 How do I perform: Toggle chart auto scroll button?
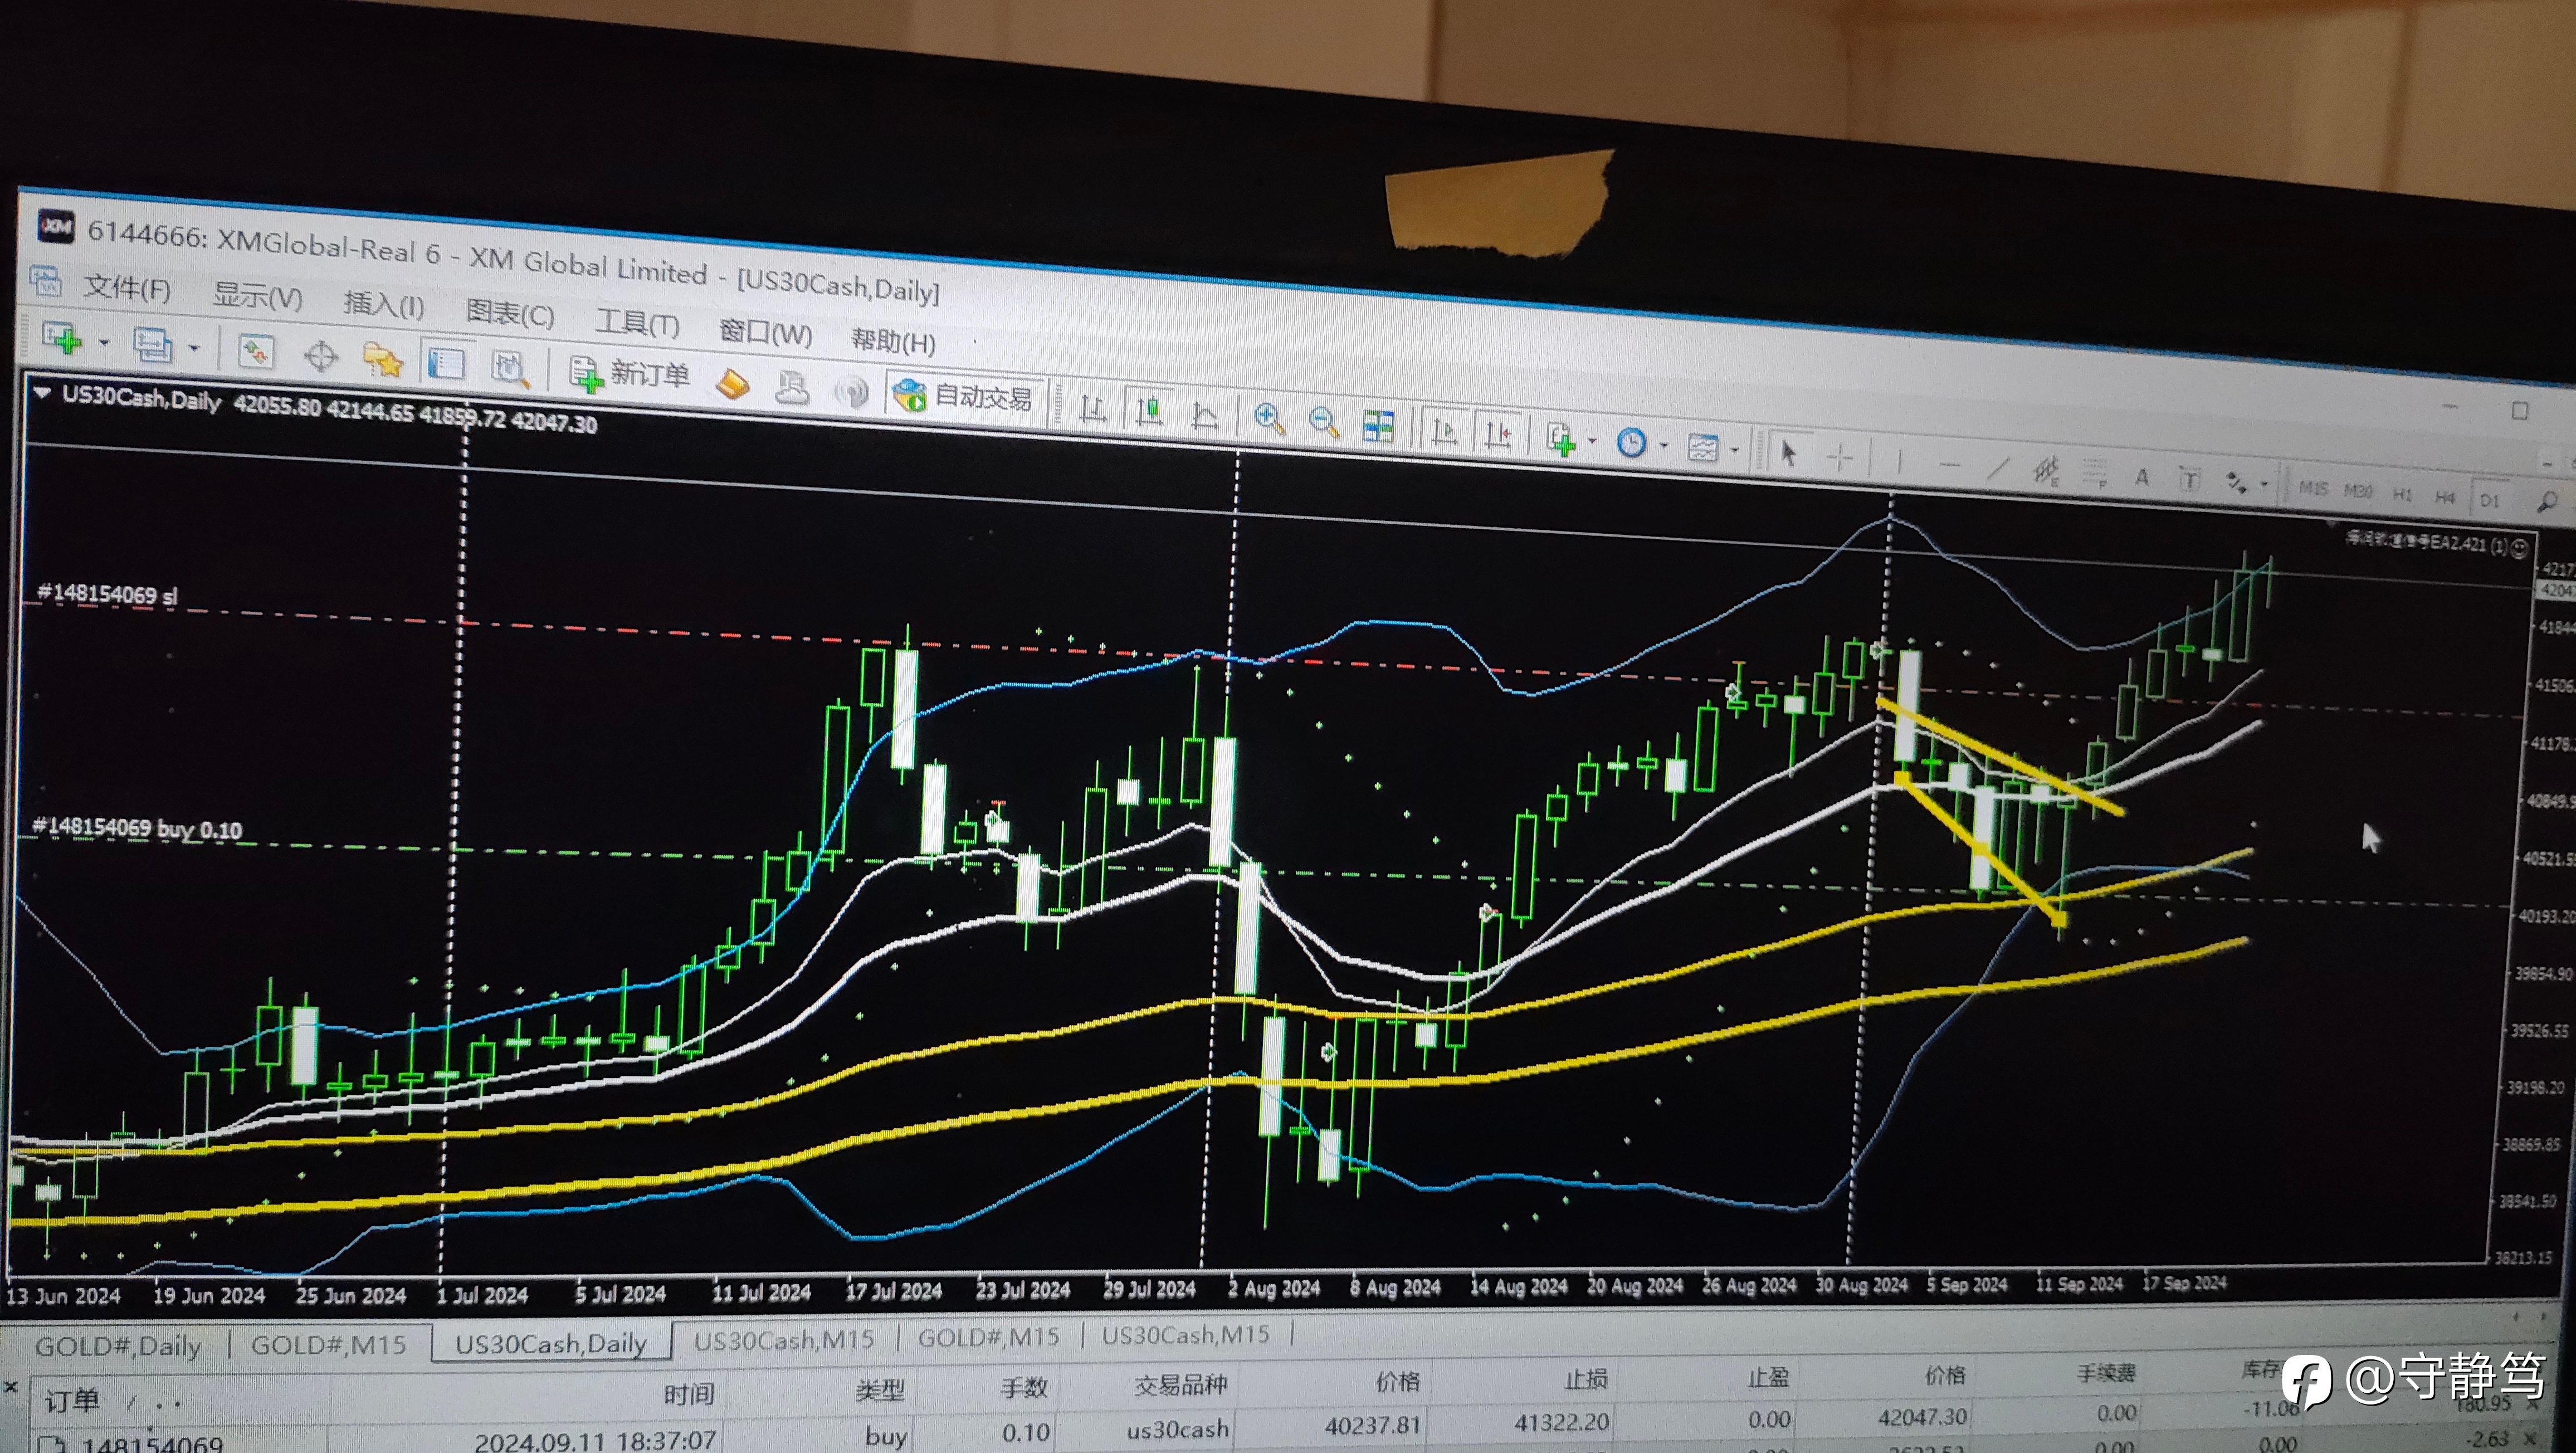pyautogui.click(x=1443, y=432)
